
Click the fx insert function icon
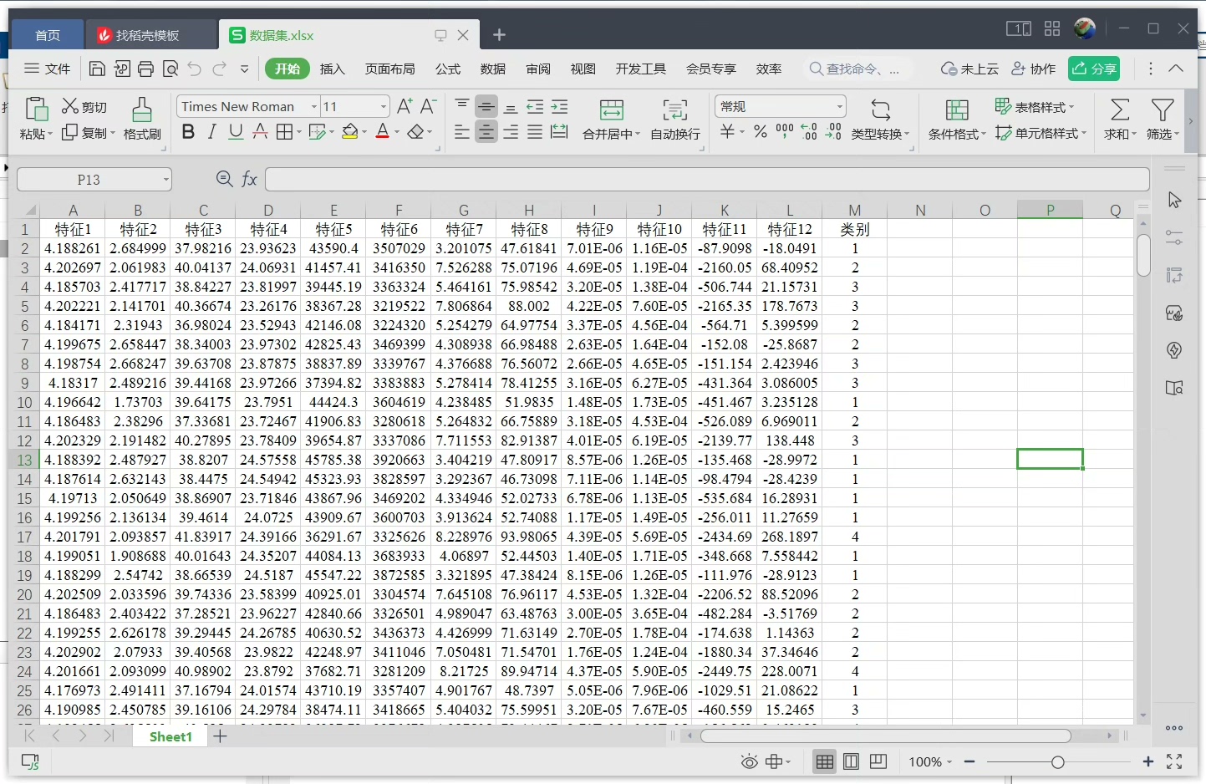point(249,179)
